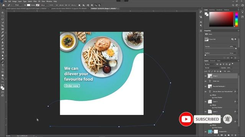Click the delete layer trash icon
This screenshot has height=137, width=245.
235,135
